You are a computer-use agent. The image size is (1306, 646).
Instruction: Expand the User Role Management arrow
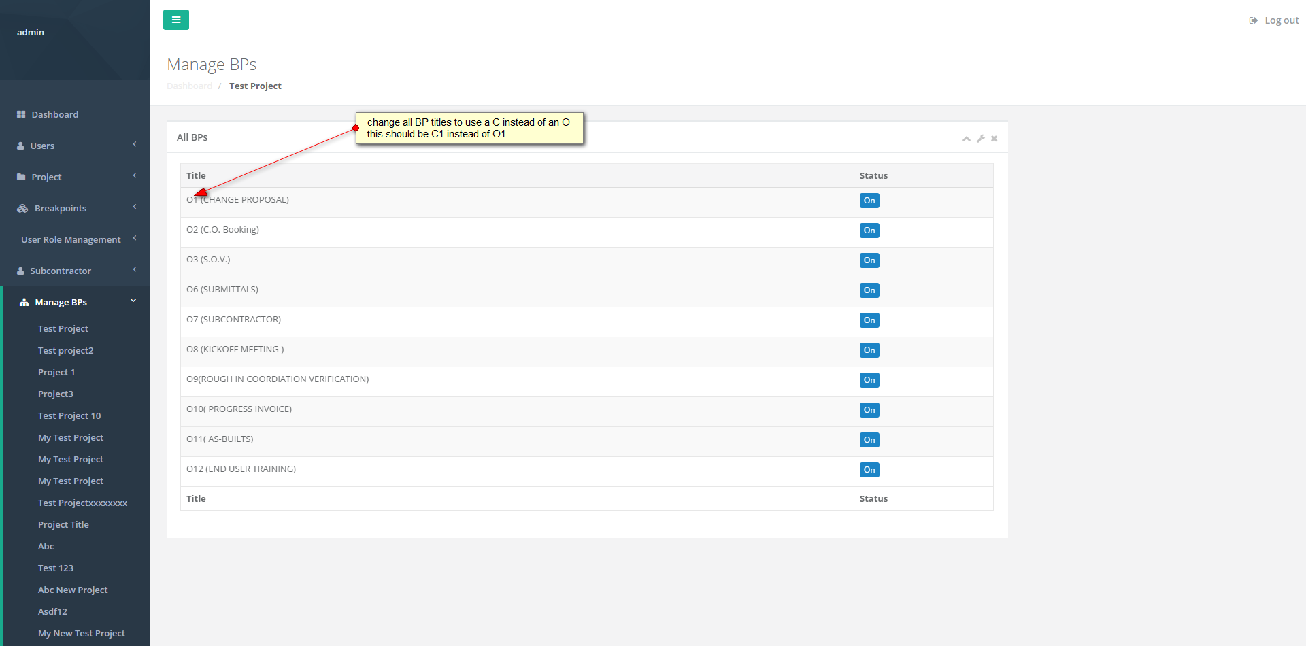coord(135,238)
